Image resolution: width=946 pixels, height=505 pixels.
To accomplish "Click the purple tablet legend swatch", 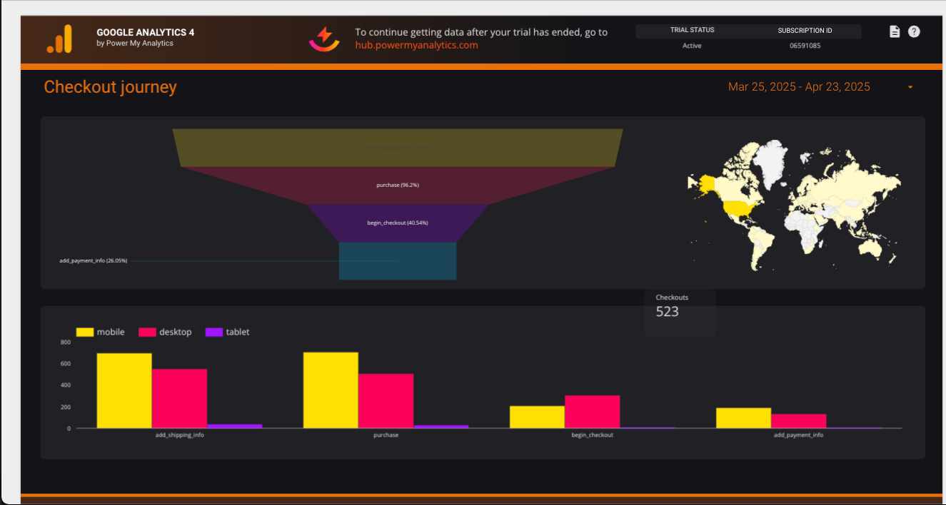I will [214, 332].
